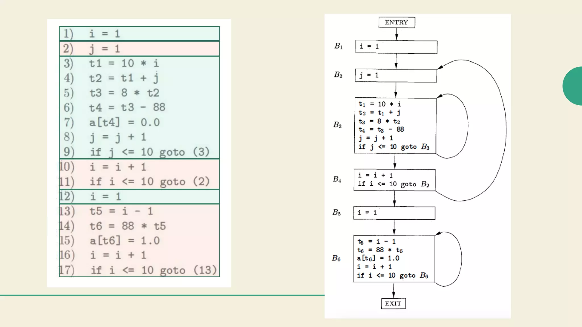Click 'i = i + 1' inside block B6
Image resolution: width=582 pixels, height=327 pixels.
pos(374,267)
